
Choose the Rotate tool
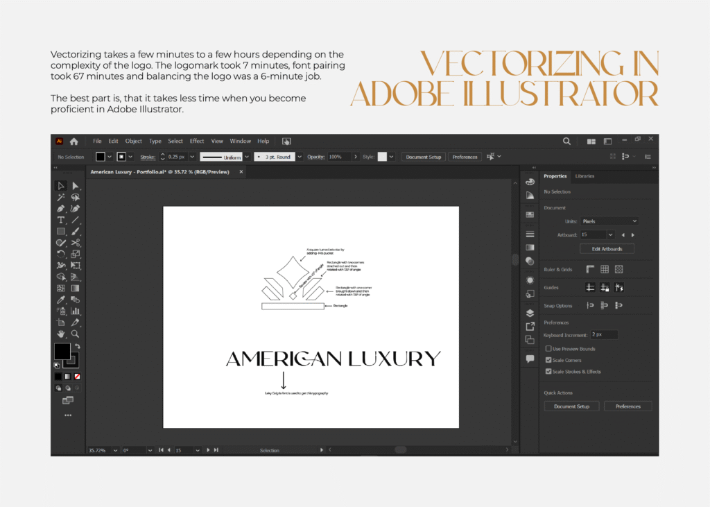pyautogui.click(x=61, y=254)
